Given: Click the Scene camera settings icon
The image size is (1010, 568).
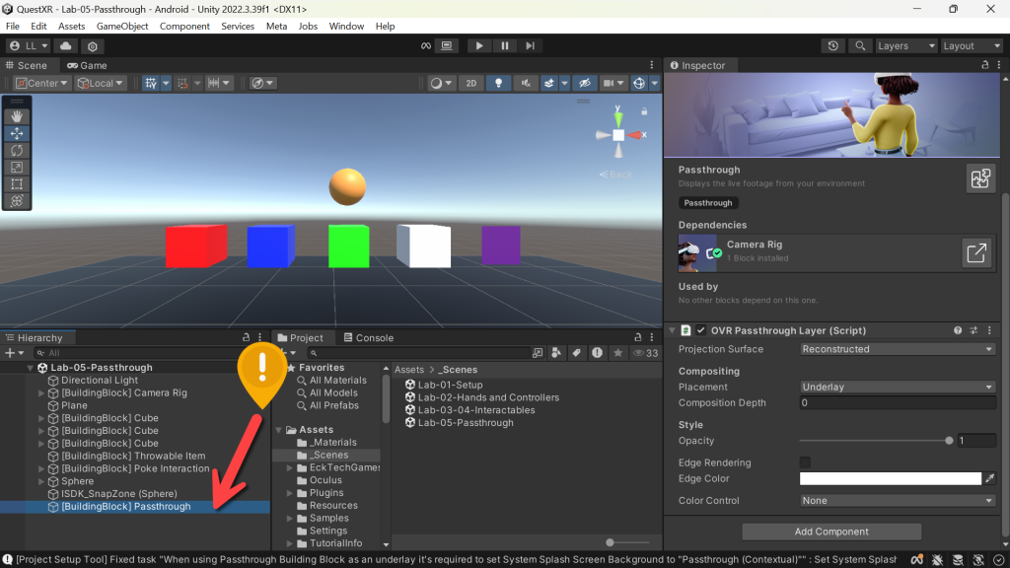Looking at the screenshot, I should pos(612,83).
